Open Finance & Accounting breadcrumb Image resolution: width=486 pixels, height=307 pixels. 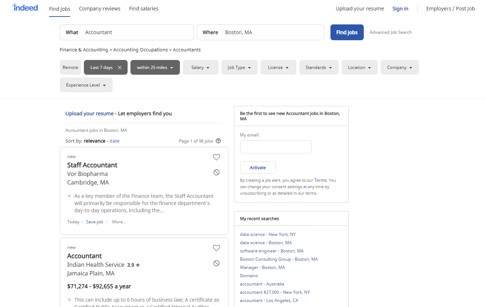tap(84, 50)
